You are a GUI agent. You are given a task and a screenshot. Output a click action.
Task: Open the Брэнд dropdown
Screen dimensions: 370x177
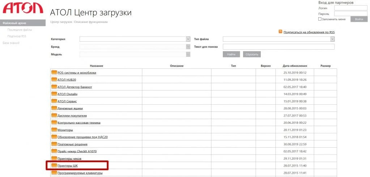pyautogui.click(x=135, y=47)
